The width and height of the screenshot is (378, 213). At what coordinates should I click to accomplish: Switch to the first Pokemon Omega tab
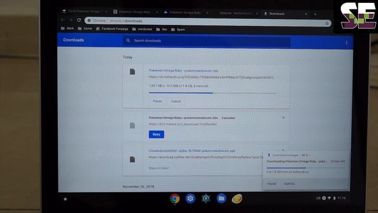(x=84, y=11)
